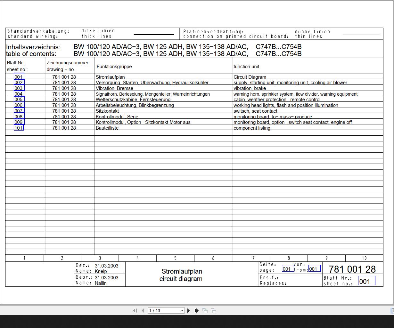Advance to the next page arrow
Screen dimensions: 394x328
tap(189, 310)
